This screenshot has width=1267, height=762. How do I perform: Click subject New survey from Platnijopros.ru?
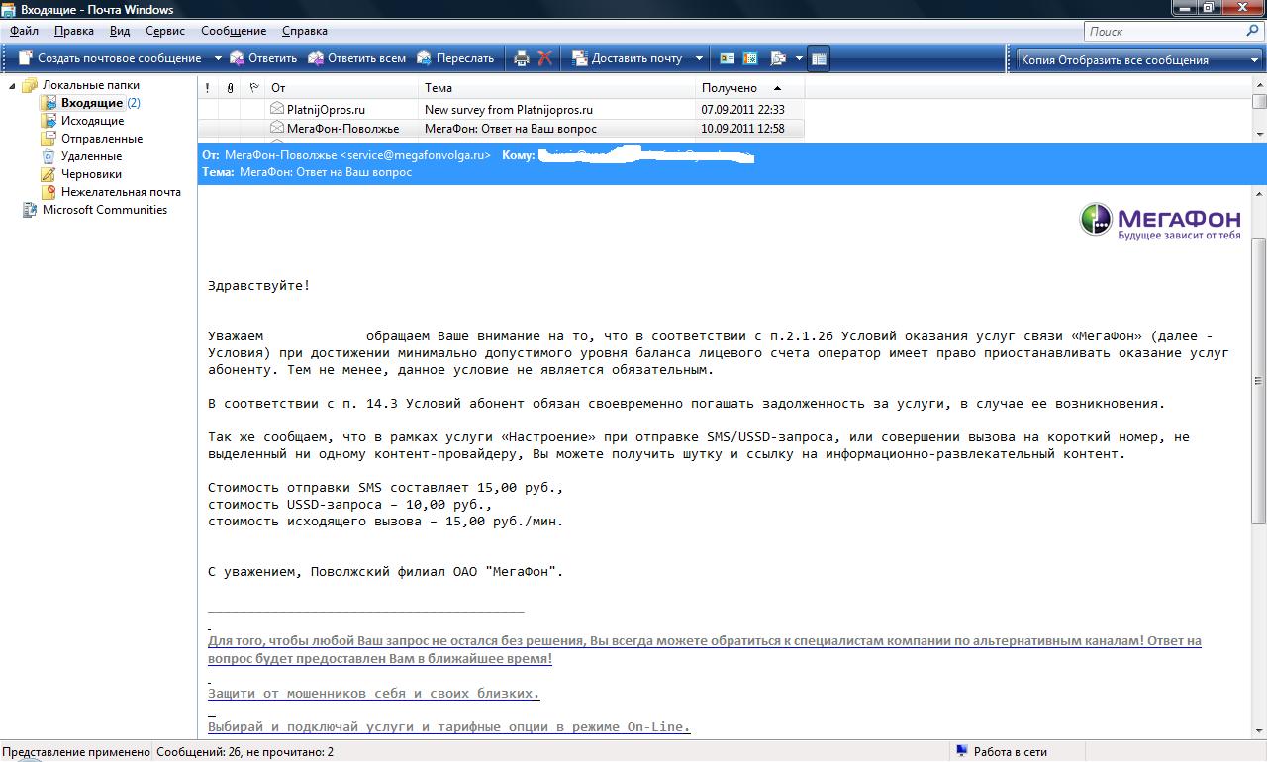coord(509,110)
